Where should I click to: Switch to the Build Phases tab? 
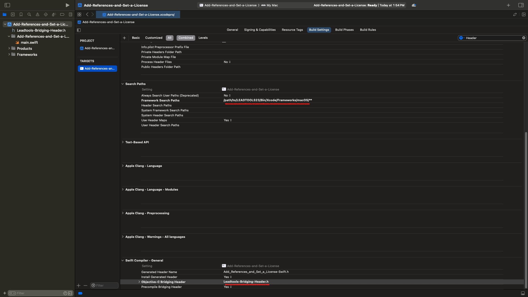click(344, 30)
